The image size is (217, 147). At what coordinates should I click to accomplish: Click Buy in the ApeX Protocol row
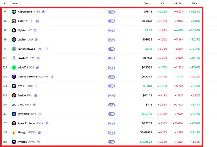point(111,123)
